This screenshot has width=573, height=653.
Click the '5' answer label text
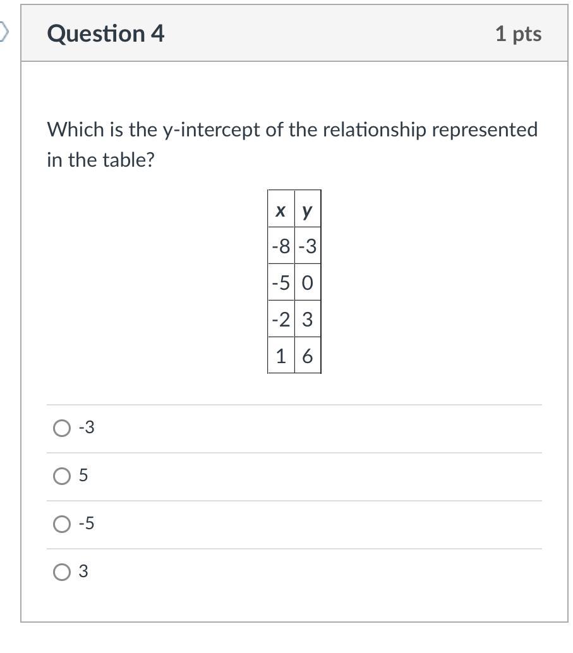(x=83, y=476)
